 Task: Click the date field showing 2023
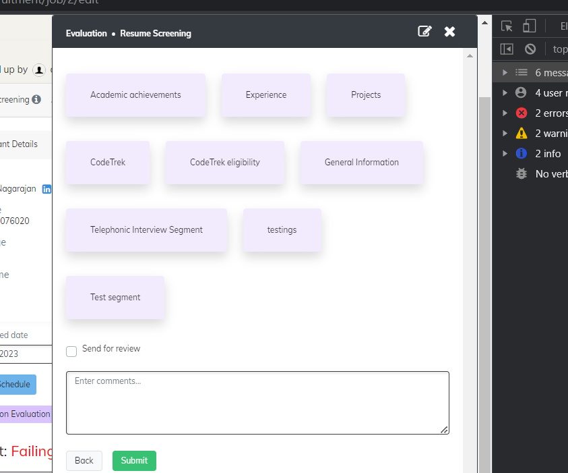(x=26, y=354)
